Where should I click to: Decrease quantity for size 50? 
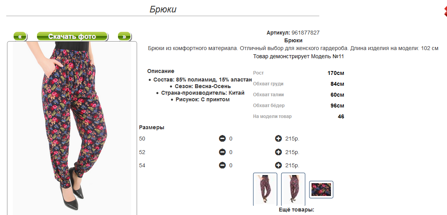tap(222, 139)
